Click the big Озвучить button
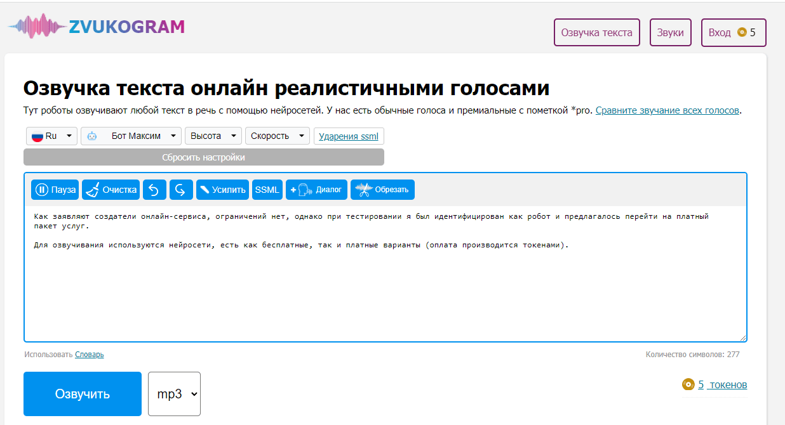 coord(83,394)
